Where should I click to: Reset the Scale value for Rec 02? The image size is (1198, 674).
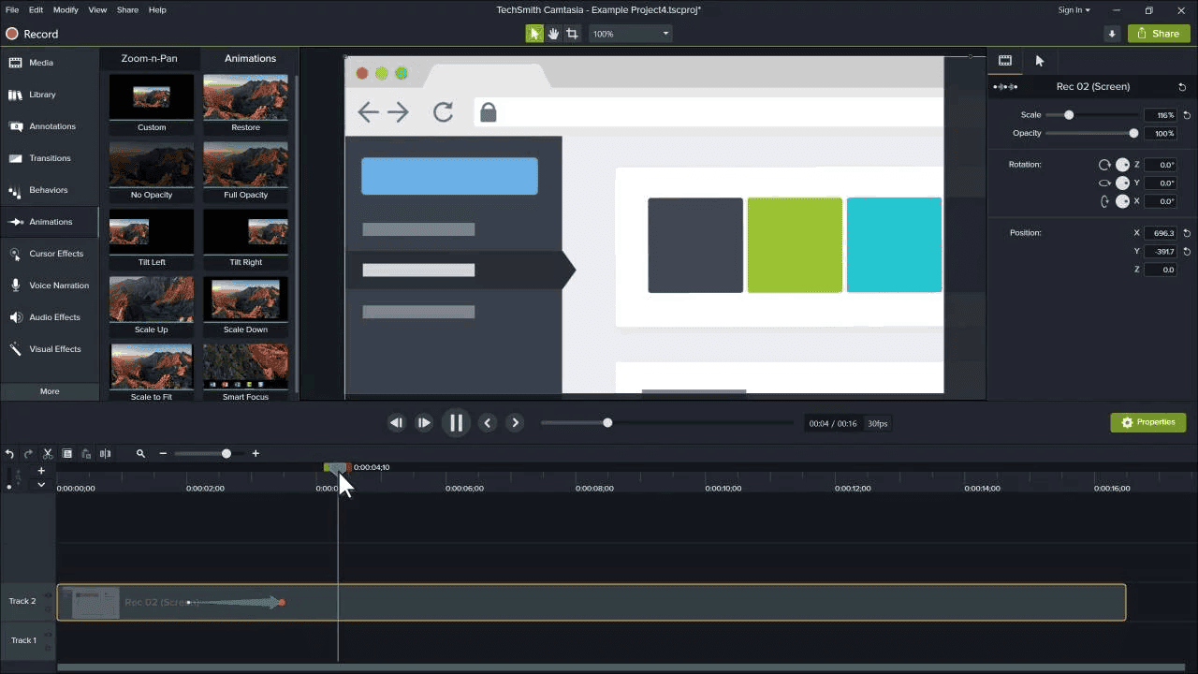coord(1186,114)
